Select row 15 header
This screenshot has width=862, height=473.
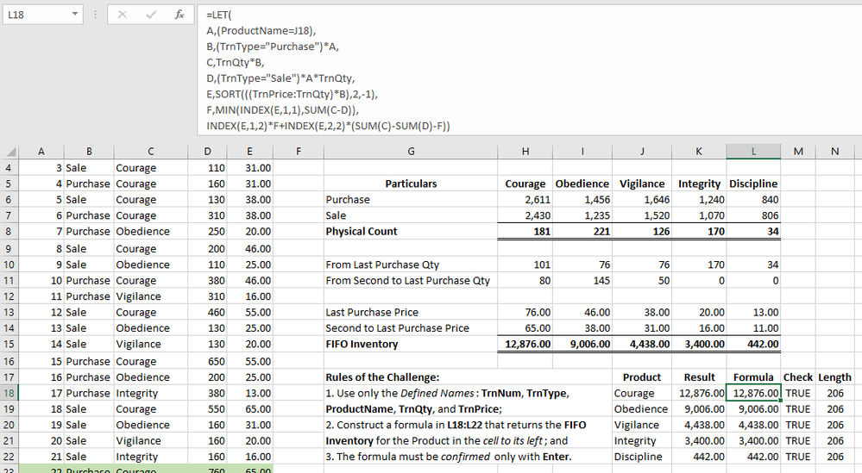tap(9, 344)
